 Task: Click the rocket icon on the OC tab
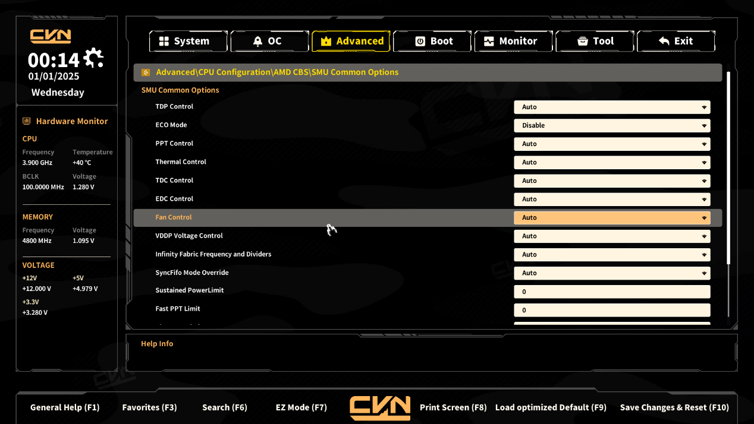pyautogui.click(x=257, y=41)
